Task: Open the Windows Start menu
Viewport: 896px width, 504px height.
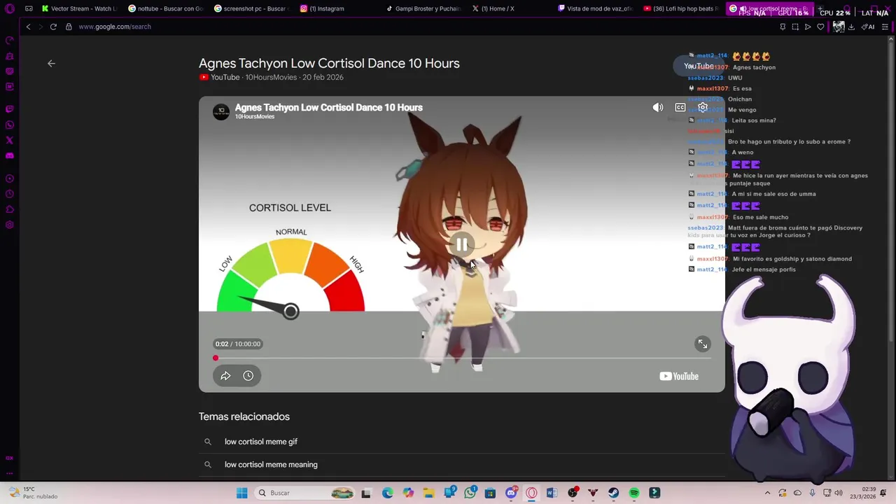Action: click(241, 493)
